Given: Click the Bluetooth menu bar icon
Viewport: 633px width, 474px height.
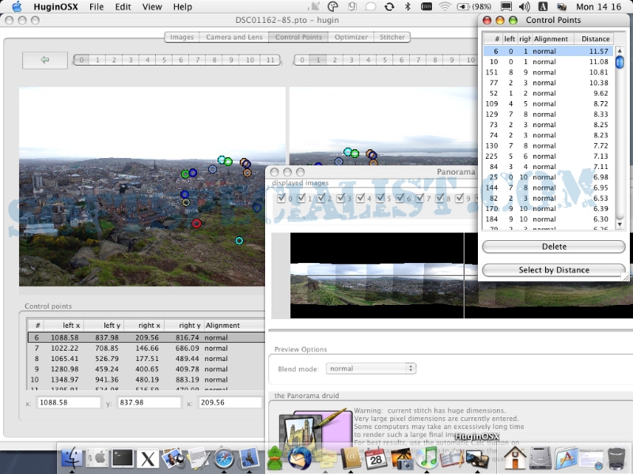Looking at the screenshot, I should (408, 7).
